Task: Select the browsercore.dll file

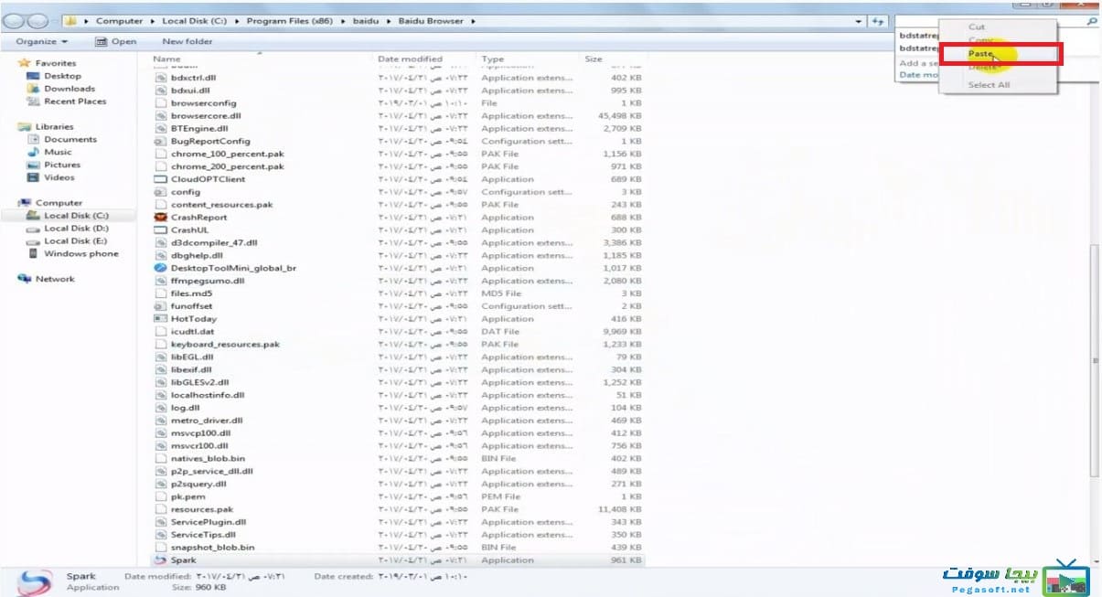Action: pyautogui.click(x=206, y=116)
